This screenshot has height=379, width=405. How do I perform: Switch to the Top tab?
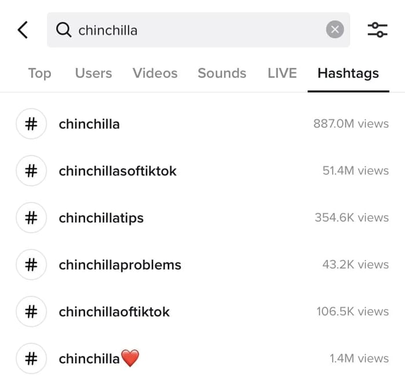tap(39, 73)
